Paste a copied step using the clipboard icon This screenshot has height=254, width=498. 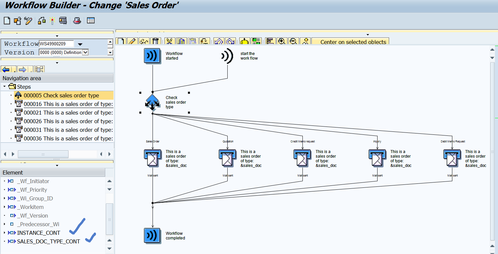[x=193, y=41]
